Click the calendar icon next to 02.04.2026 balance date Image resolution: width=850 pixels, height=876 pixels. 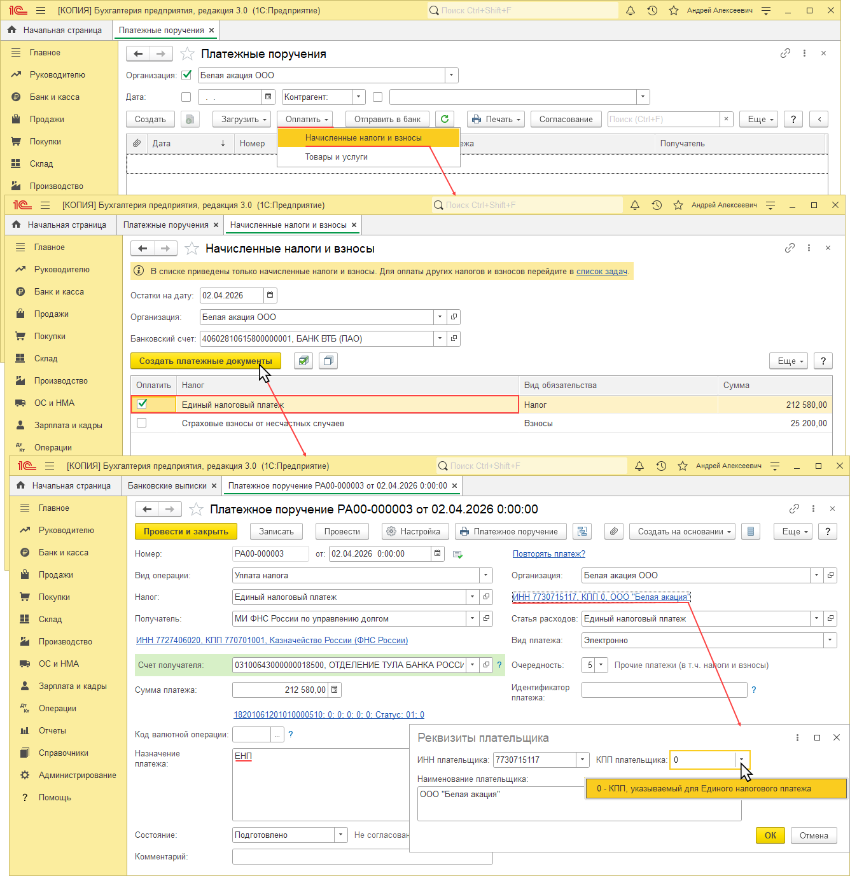(x=270, y=295)
